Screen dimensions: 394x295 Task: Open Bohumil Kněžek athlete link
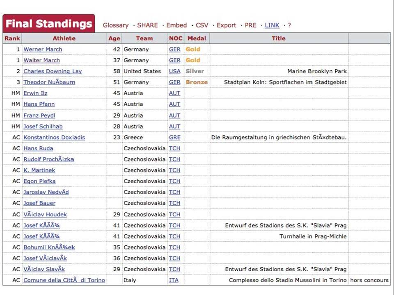(49, 247)
